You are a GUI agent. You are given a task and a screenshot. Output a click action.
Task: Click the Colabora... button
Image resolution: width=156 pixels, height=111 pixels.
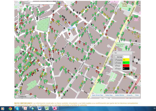(x=23, y=96)
